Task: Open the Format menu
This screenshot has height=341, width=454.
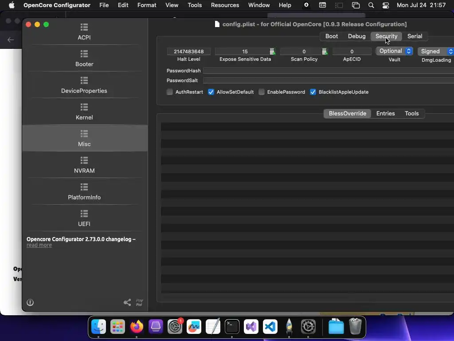Action: click(147, 5)
